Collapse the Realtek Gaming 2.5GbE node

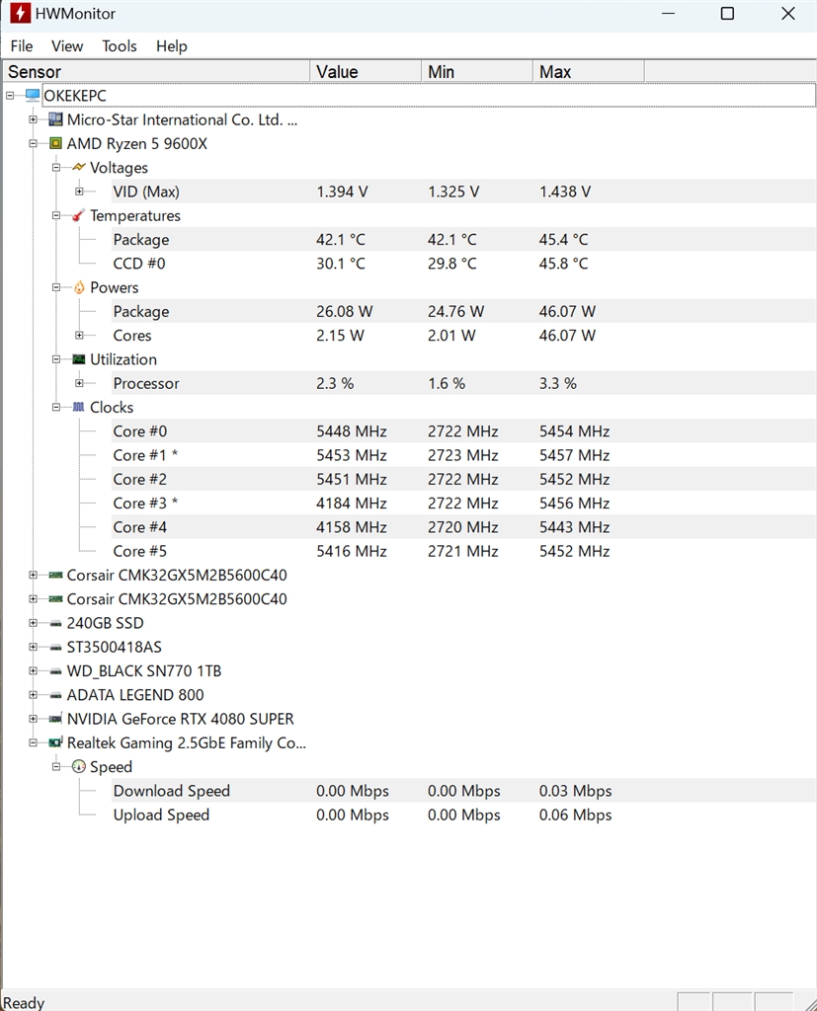tap(33, 742)
